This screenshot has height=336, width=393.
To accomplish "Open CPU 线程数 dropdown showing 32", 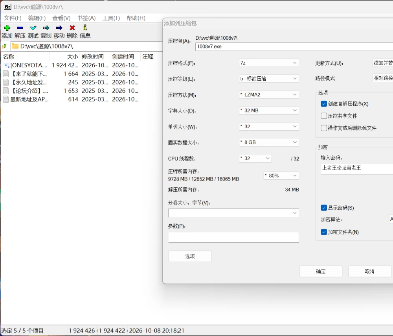I will click(255, 158).
